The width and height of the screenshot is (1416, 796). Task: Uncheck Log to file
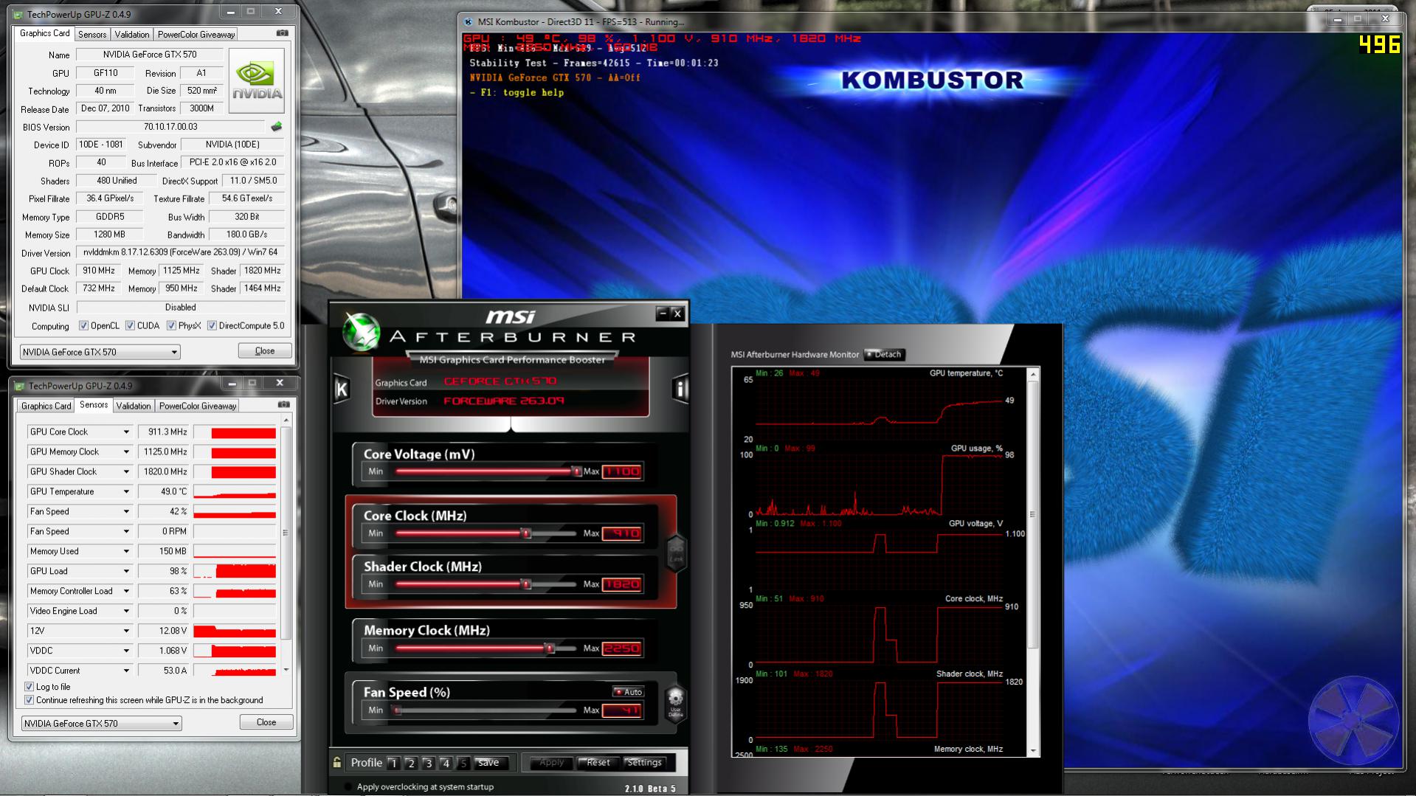[x=30, y=687]
